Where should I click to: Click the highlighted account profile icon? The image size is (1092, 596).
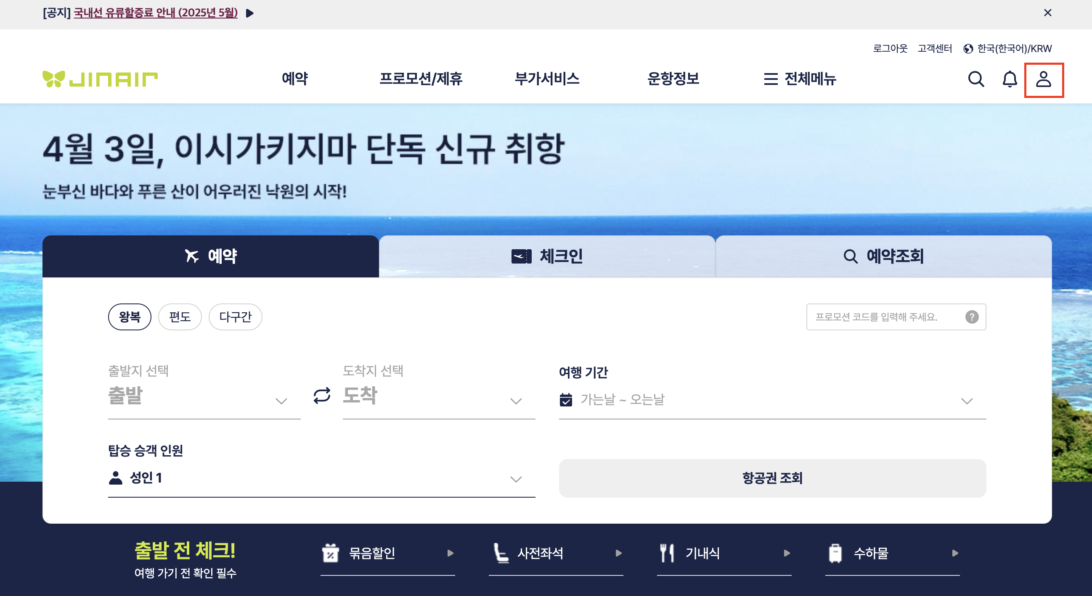click(x=1044, y=79)
